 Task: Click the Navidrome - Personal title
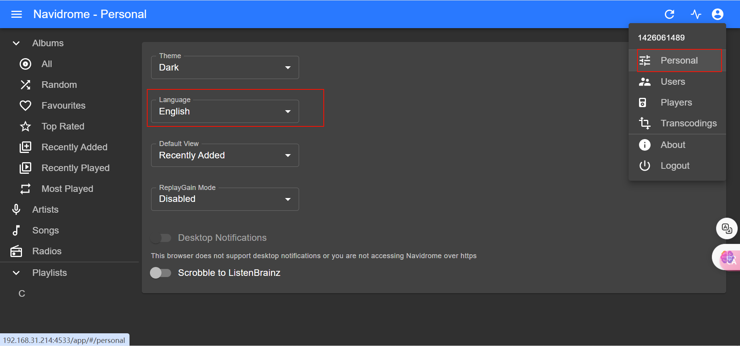pos(90,14)
